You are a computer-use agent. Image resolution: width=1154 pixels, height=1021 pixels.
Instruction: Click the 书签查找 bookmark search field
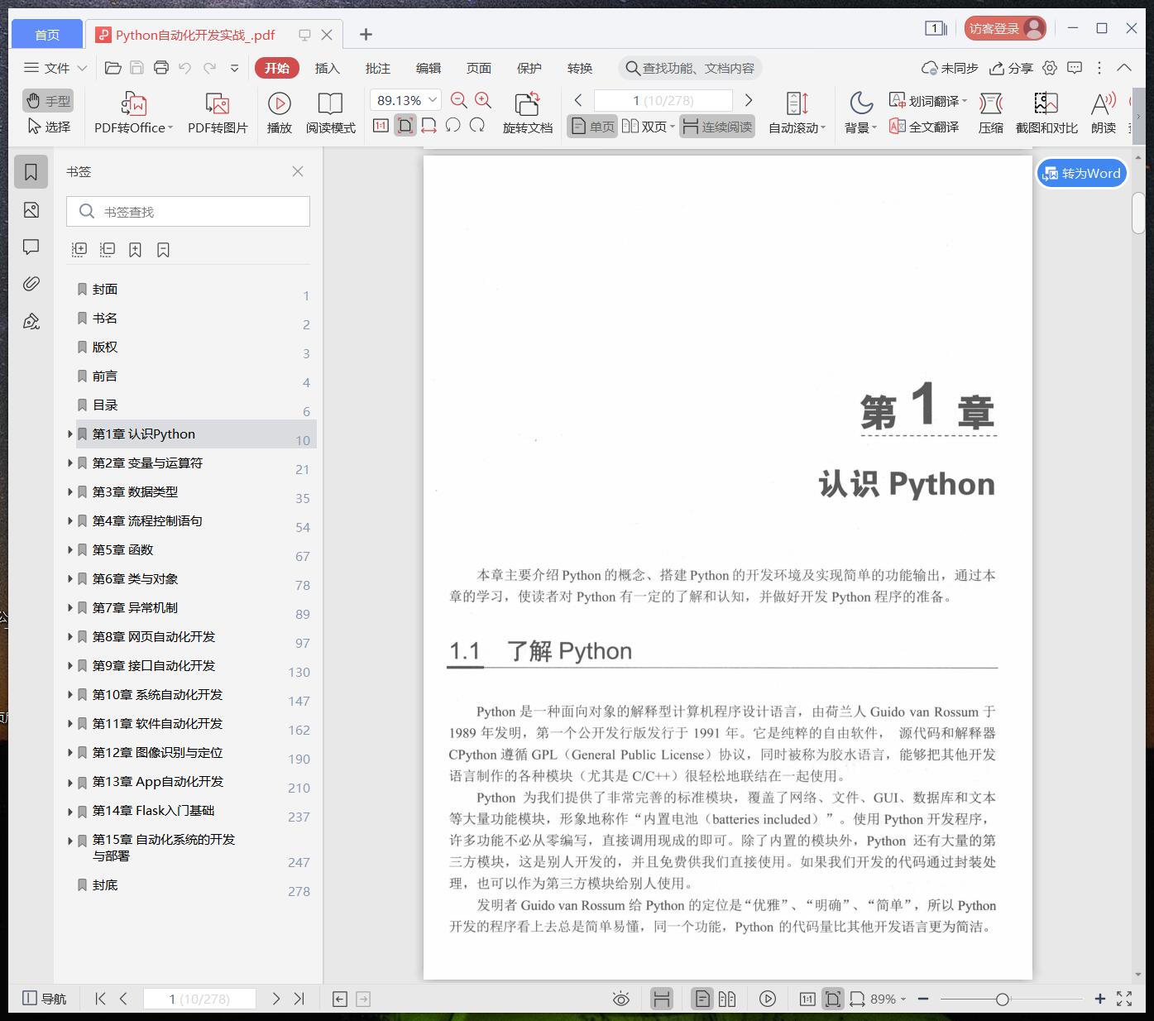(x=188, y=212)
